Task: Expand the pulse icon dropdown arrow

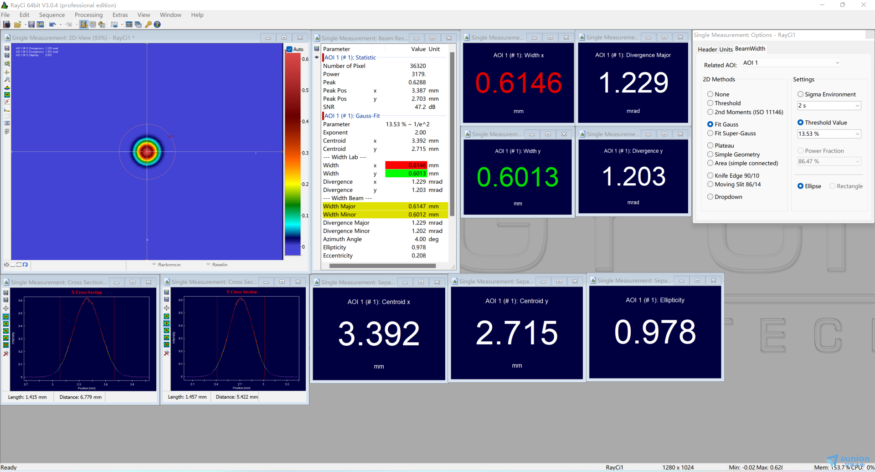Action: (x=122, y=25)
